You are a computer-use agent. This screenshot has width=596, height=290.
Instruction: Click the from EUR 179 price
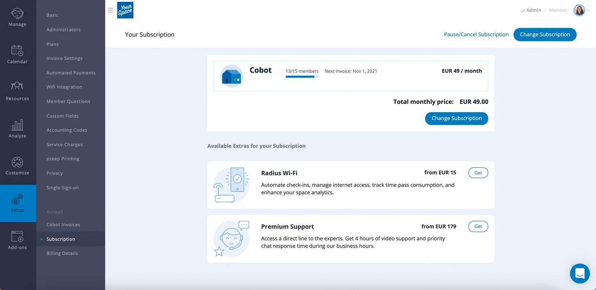tap(439, 226)
